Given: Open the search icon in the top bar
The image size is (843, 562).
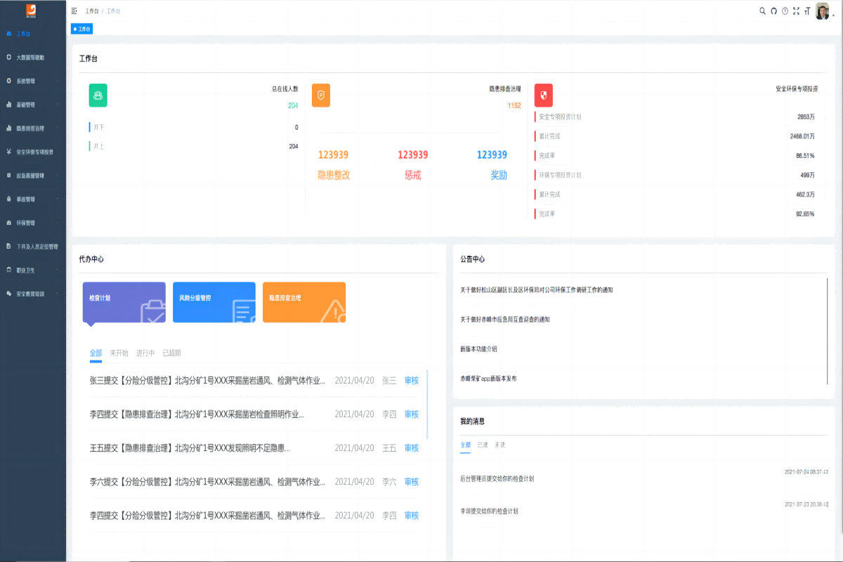Looking at the screenshot, I should [762, 11].
